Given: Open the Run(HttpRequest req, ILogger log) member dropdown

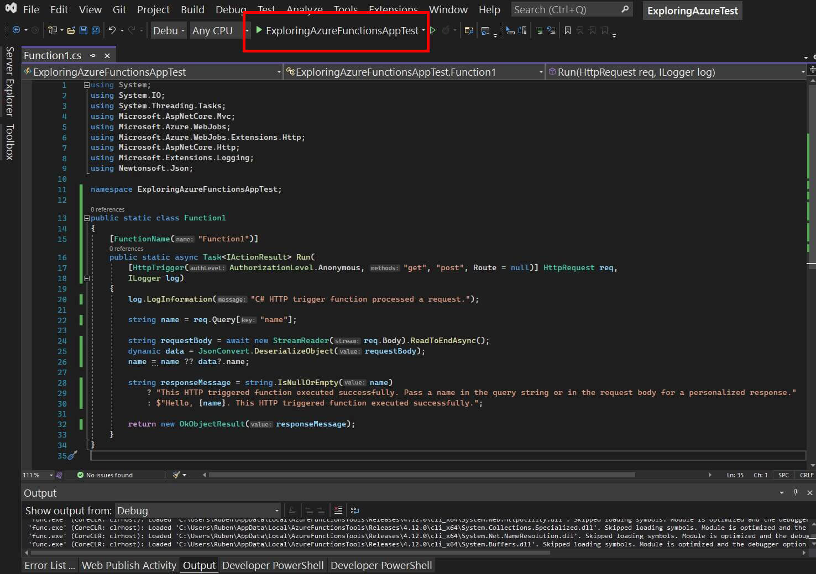Looking at the screenshot, I should 676,72.
